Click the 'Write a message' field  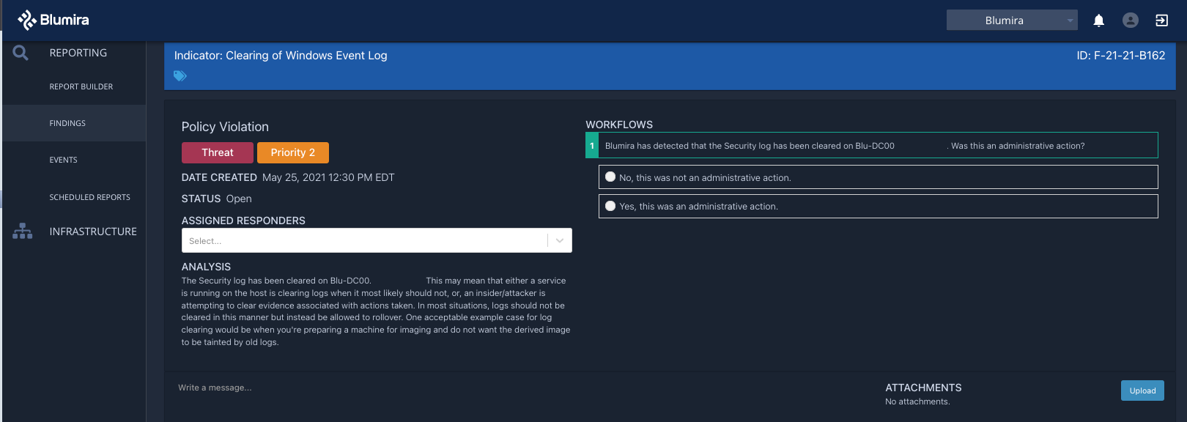[x=513, y=388]
